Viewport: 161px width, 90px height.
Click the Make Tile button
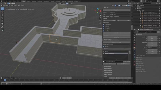tap(116, 10)
